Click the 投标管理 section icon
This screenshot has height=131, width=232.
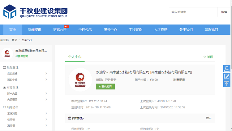coord(4,67)
